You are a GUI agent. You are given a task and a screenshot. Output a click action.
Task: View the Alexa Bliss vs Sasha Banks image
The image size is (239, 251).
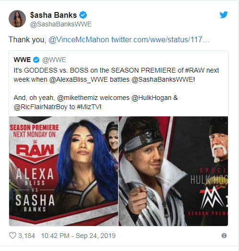tap(64, 171)
